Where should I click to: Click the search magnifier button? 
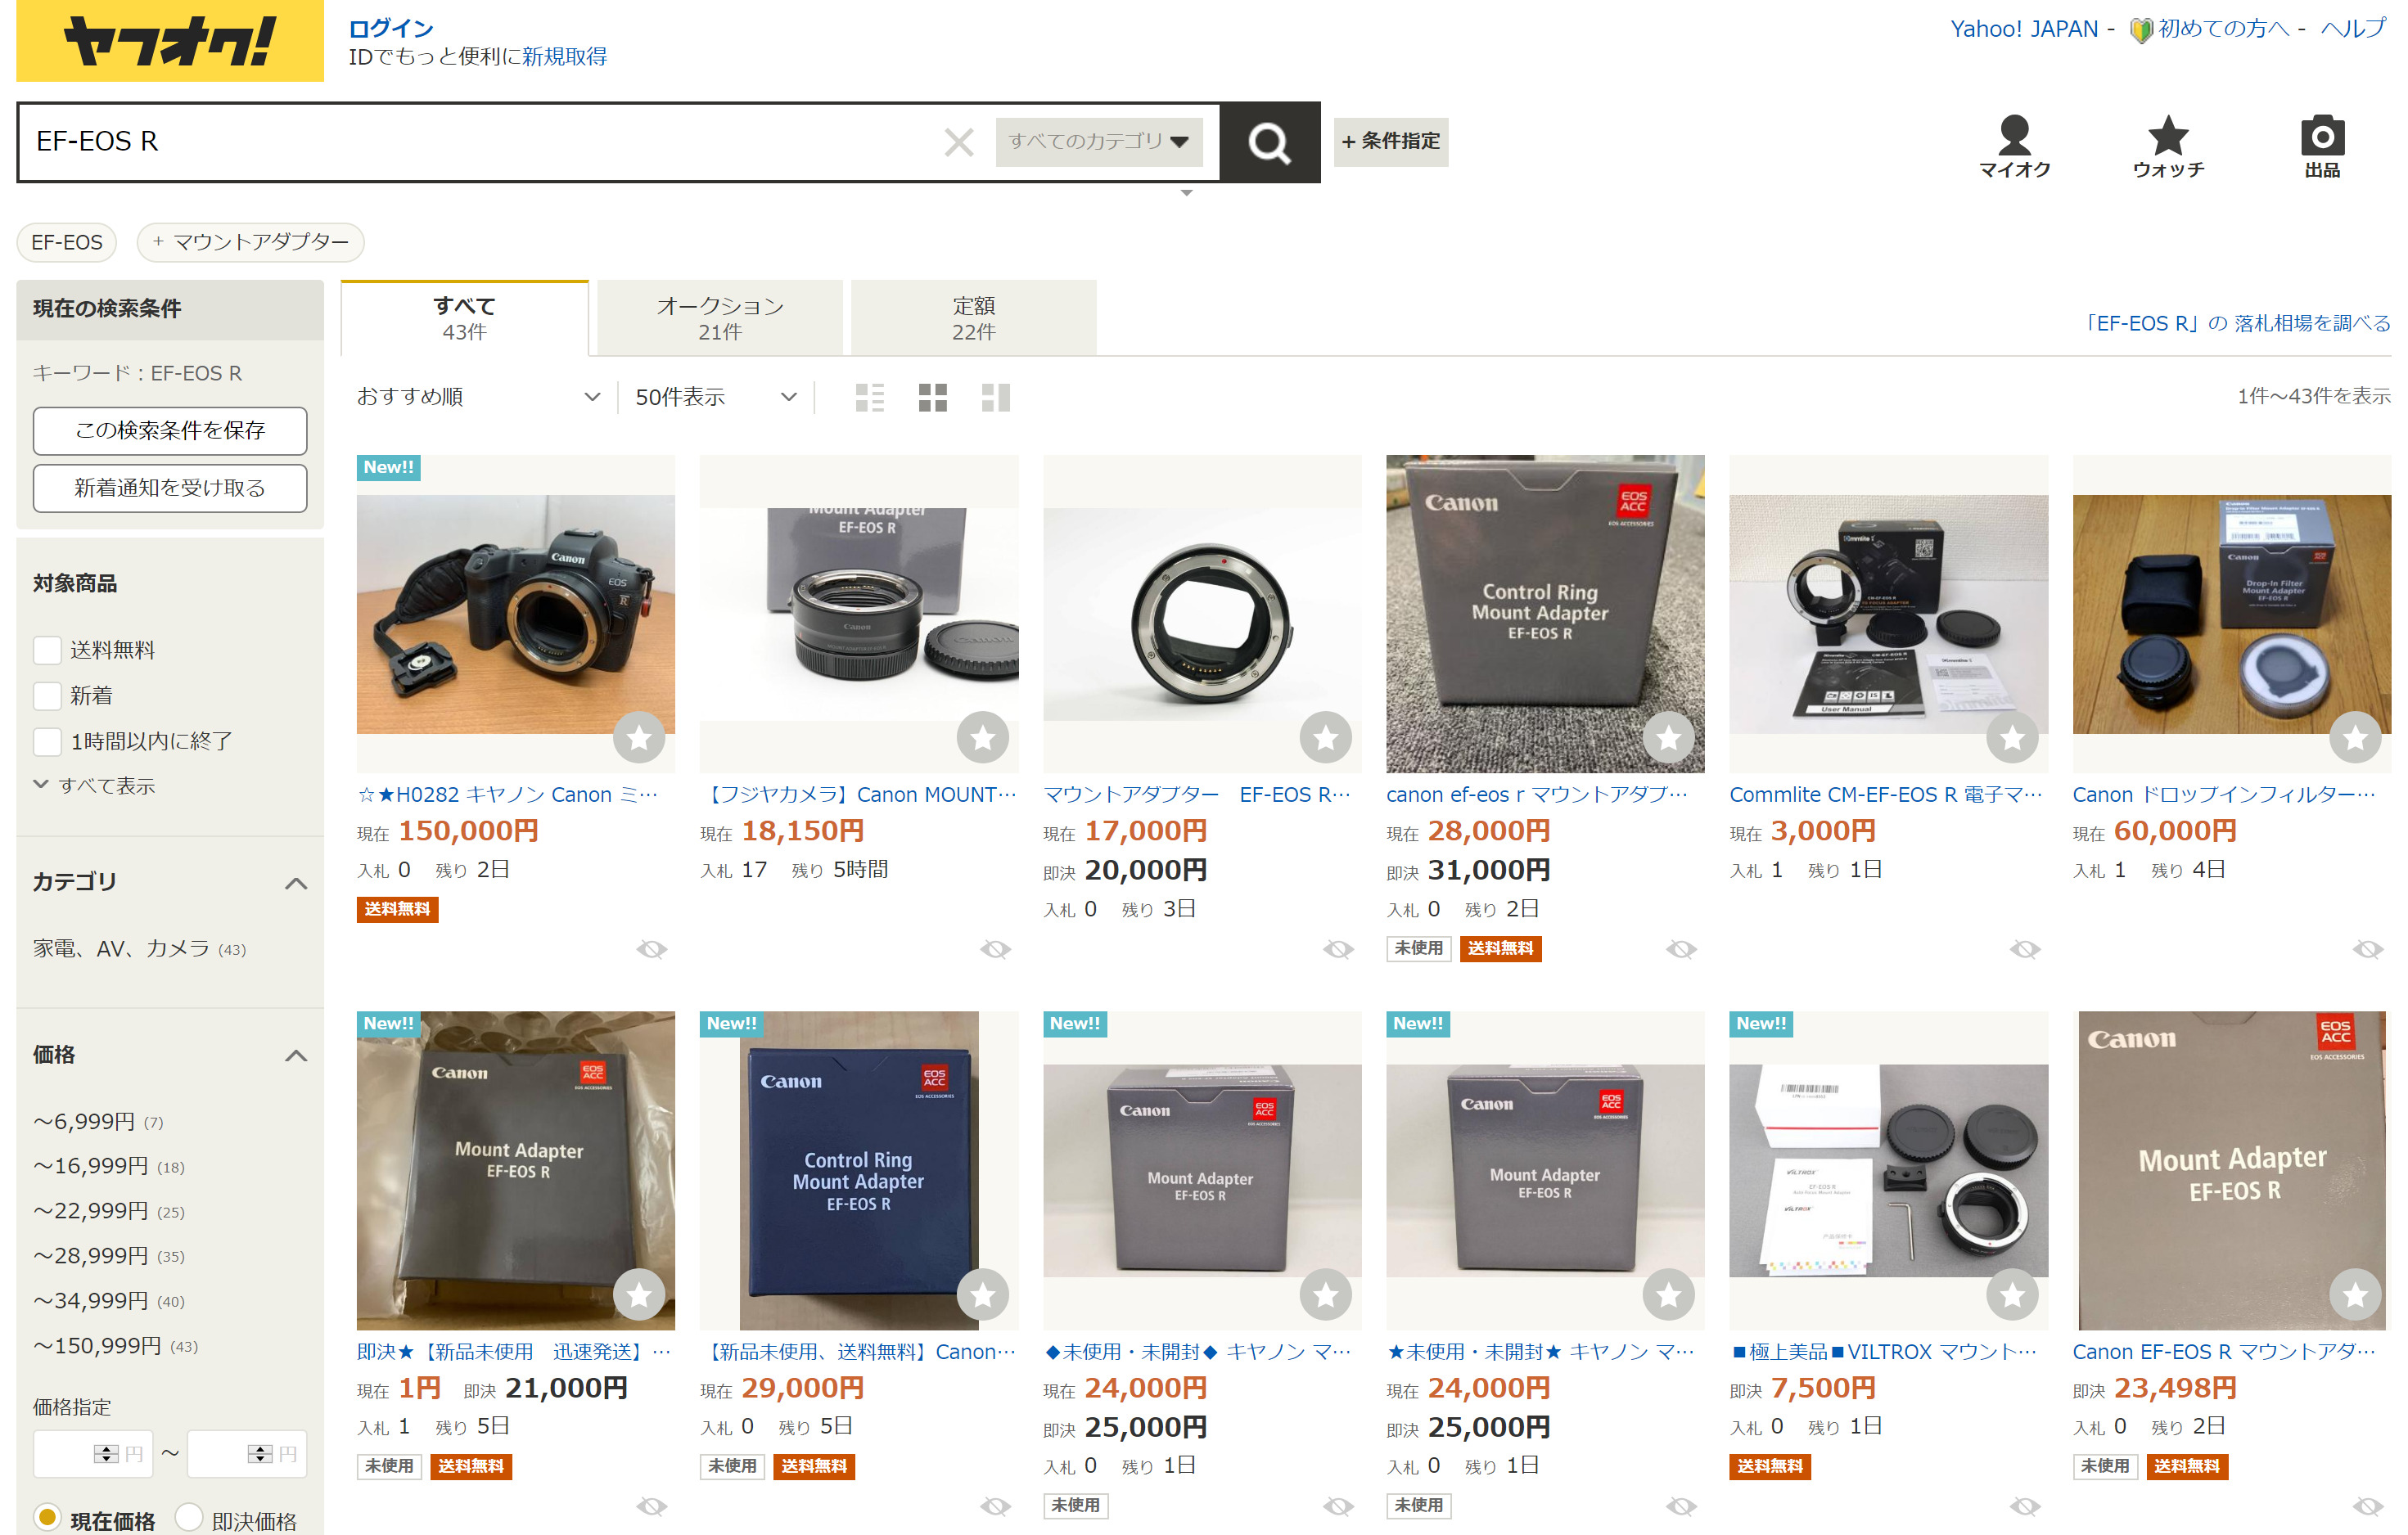[x=1268, y=142]
